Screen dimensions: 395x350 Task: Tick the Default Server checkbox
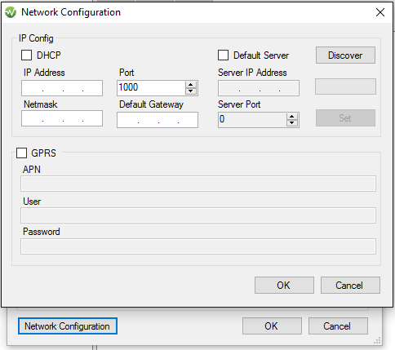(x=223, y=55)
